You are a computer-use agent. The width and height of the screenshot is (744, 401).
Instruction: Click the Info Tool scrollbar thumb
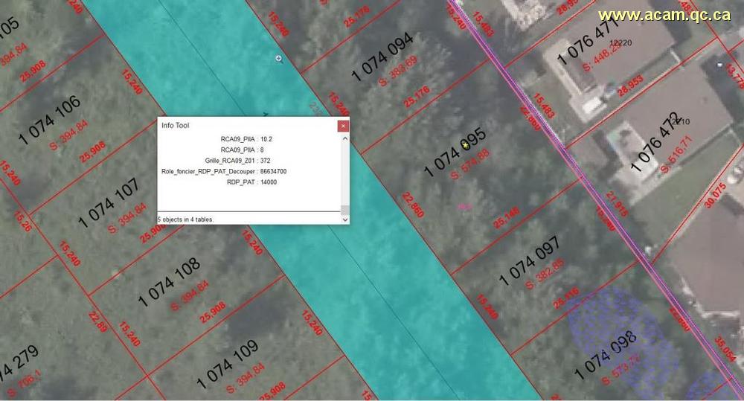coord(345,211)
